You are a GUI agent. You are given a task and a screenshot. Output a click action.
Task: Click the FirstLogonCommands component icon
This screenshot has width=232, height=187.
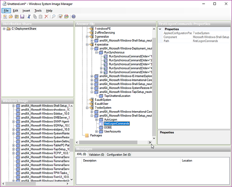click(x=101, y=123)
